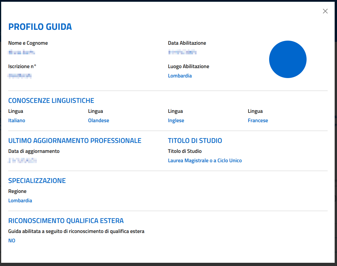Viewport: 337px width, 266px height.
Task: Click the blurred Iscrizione n° value
Action: coord(20,76)
